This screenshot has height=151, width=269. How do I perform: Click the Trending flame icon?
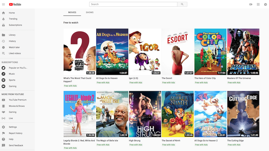tap(4, 19)
